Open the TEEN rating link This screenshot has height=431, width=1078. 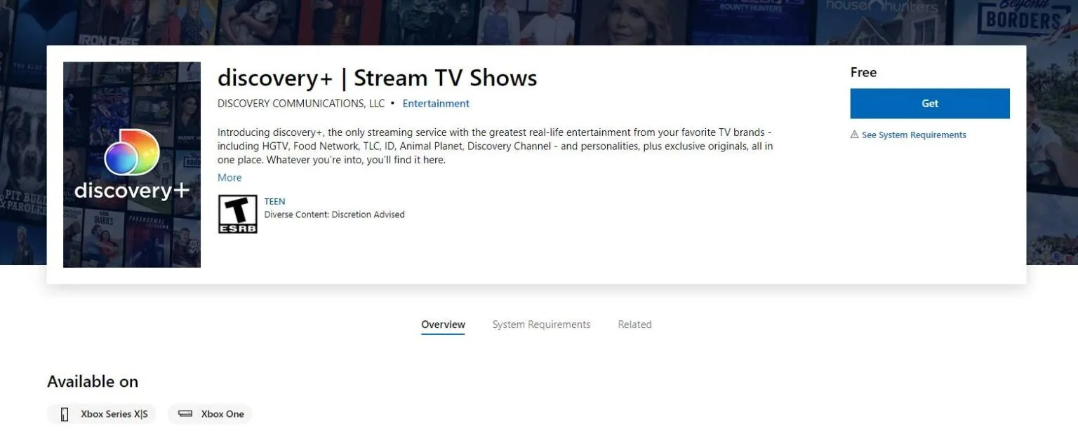coord(274,201)
